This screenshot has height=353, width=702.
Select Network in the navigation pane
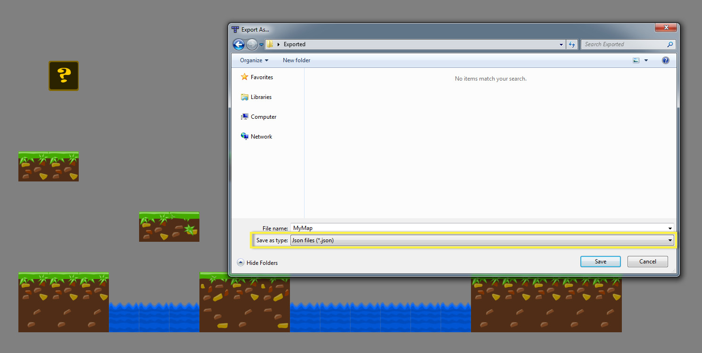click(262, 136)
